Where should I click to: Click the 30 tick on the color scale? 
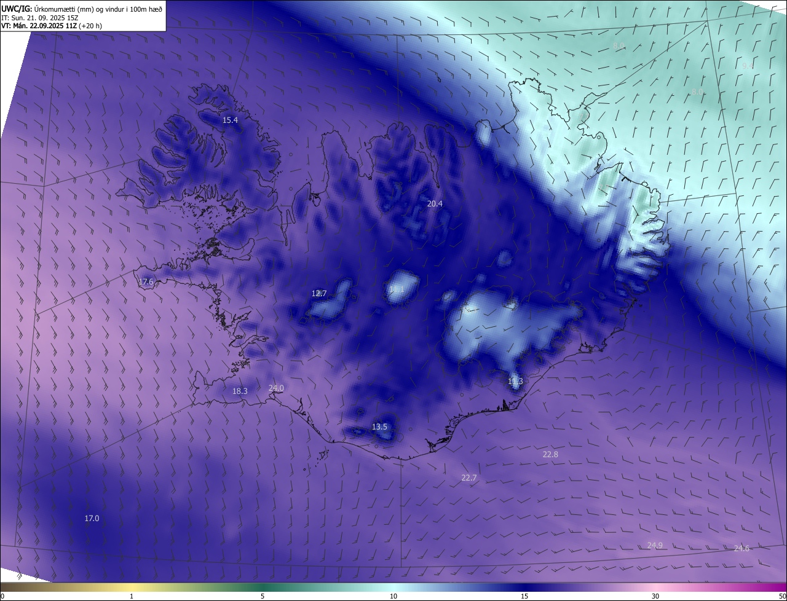point(655,596)
